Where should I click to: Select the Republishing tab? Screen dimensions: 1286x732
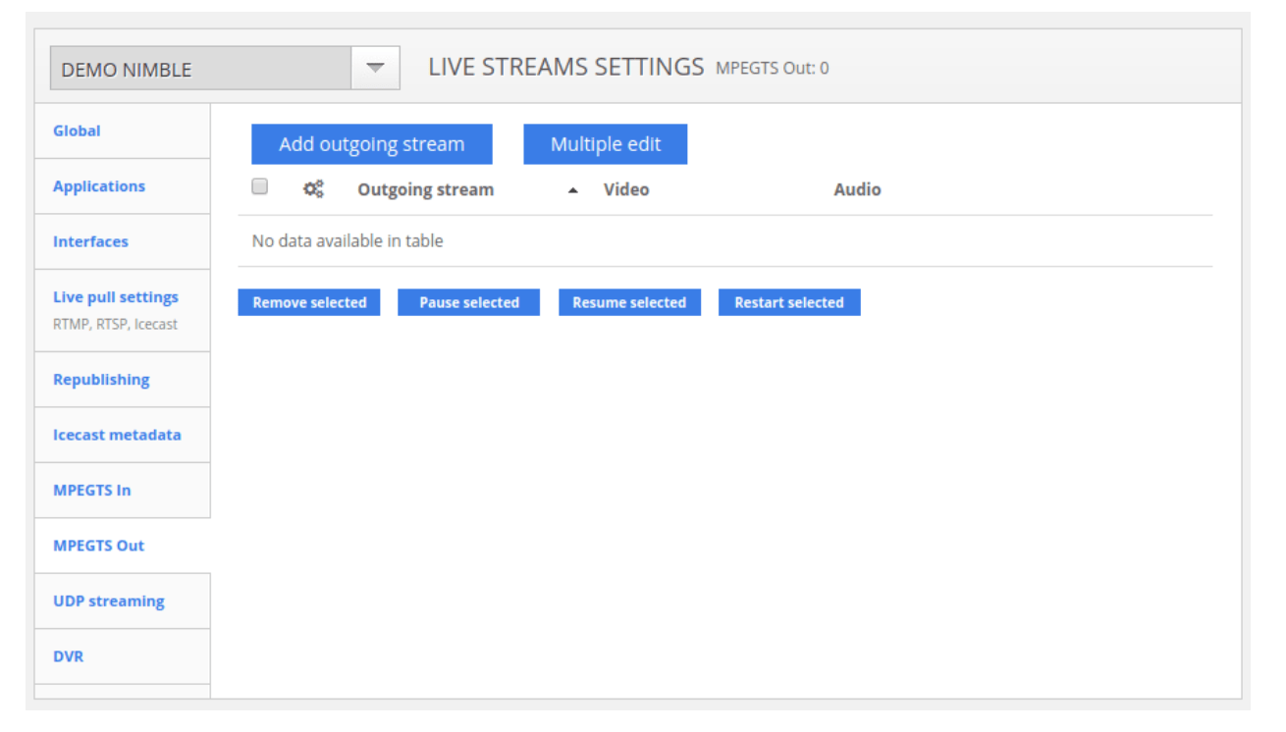point(101,380)
